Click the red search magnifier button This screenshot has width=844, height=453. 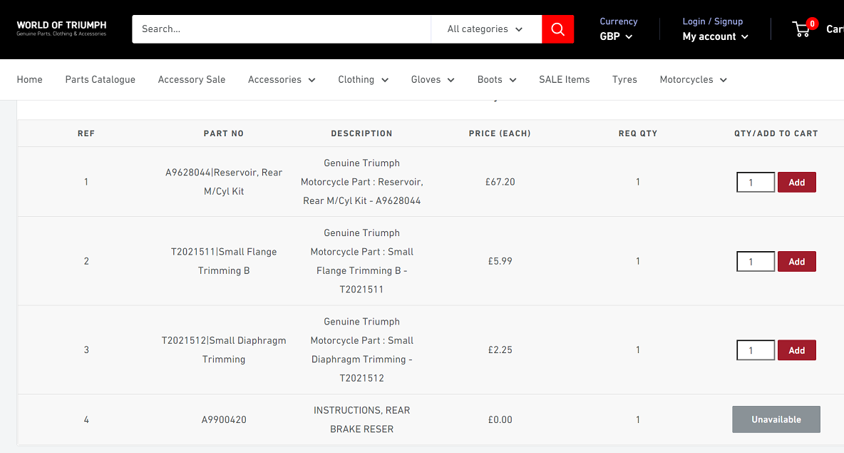click(557, 29)
